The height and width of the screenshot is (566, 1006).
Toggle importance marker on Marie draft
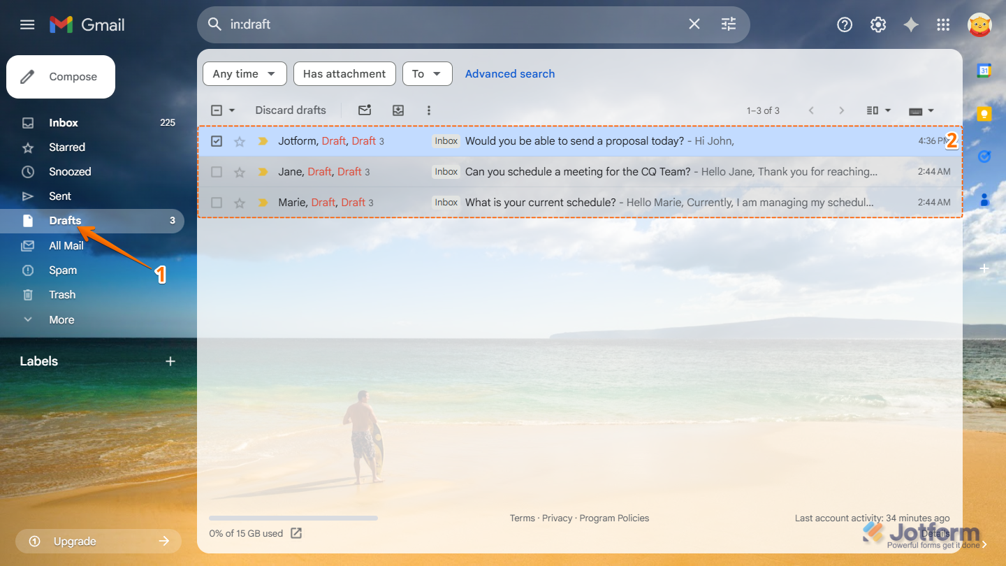[x=263, y=203]
